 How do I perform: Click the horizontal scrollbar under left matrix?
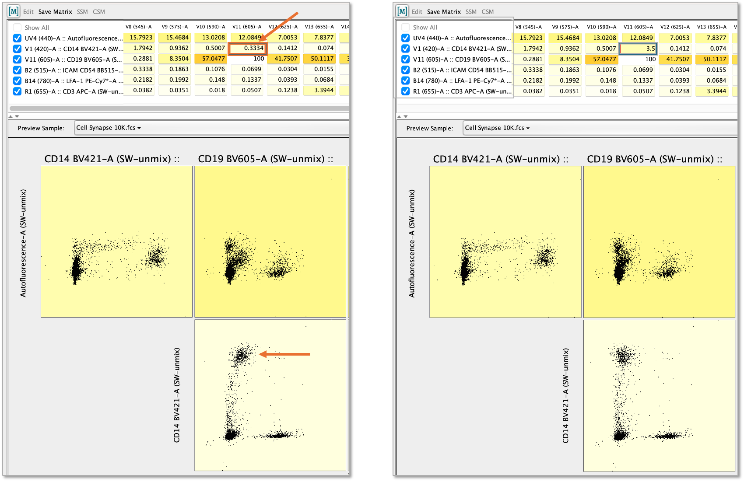pyautogui.click(x=175, y=108)
